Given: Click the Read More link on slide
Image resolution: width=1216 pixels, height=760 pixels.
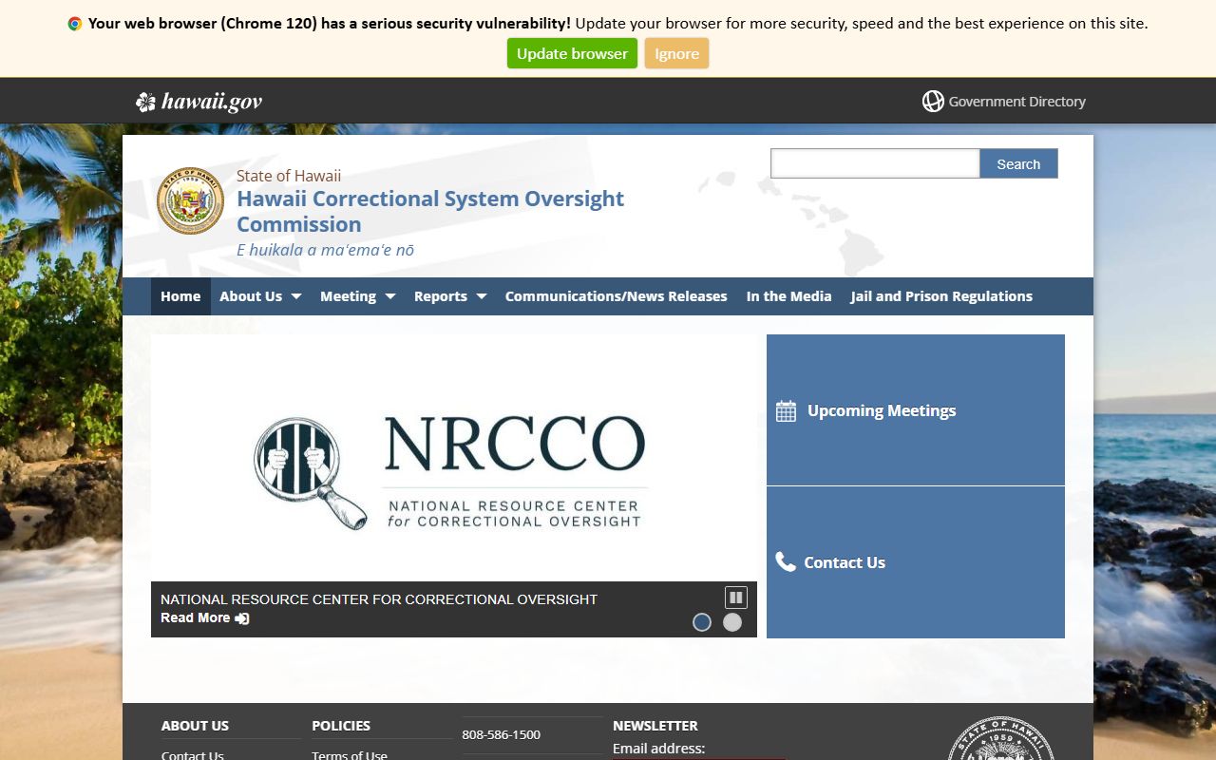Looking at the screenshot, I should pyautogui.click(x=196, y=617).
